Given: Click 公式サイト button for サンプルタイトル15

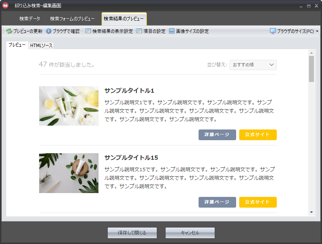Looking at the screenshot, I should (258, 202).
